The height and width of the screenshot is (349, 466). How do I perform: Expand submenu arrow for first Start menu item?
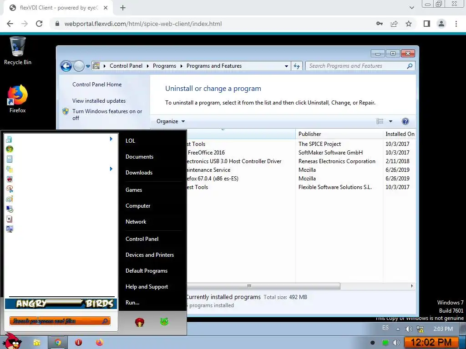[111, 139]
